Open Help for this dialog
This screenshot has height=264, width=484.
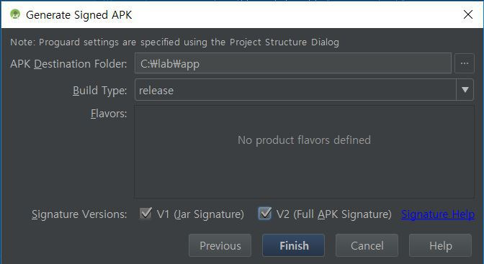[x=441, y=245]
